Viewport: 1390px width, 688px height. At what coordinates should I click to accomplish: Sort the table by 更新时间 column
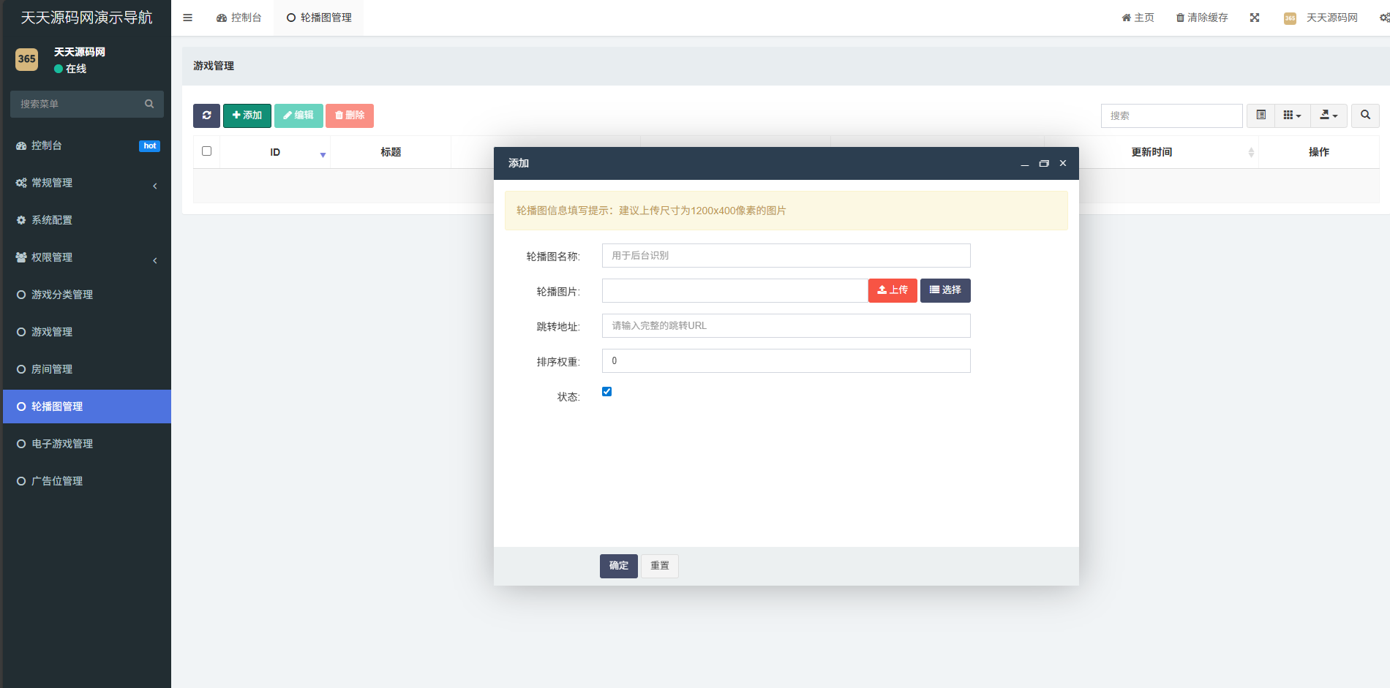tap(1152, 152)
